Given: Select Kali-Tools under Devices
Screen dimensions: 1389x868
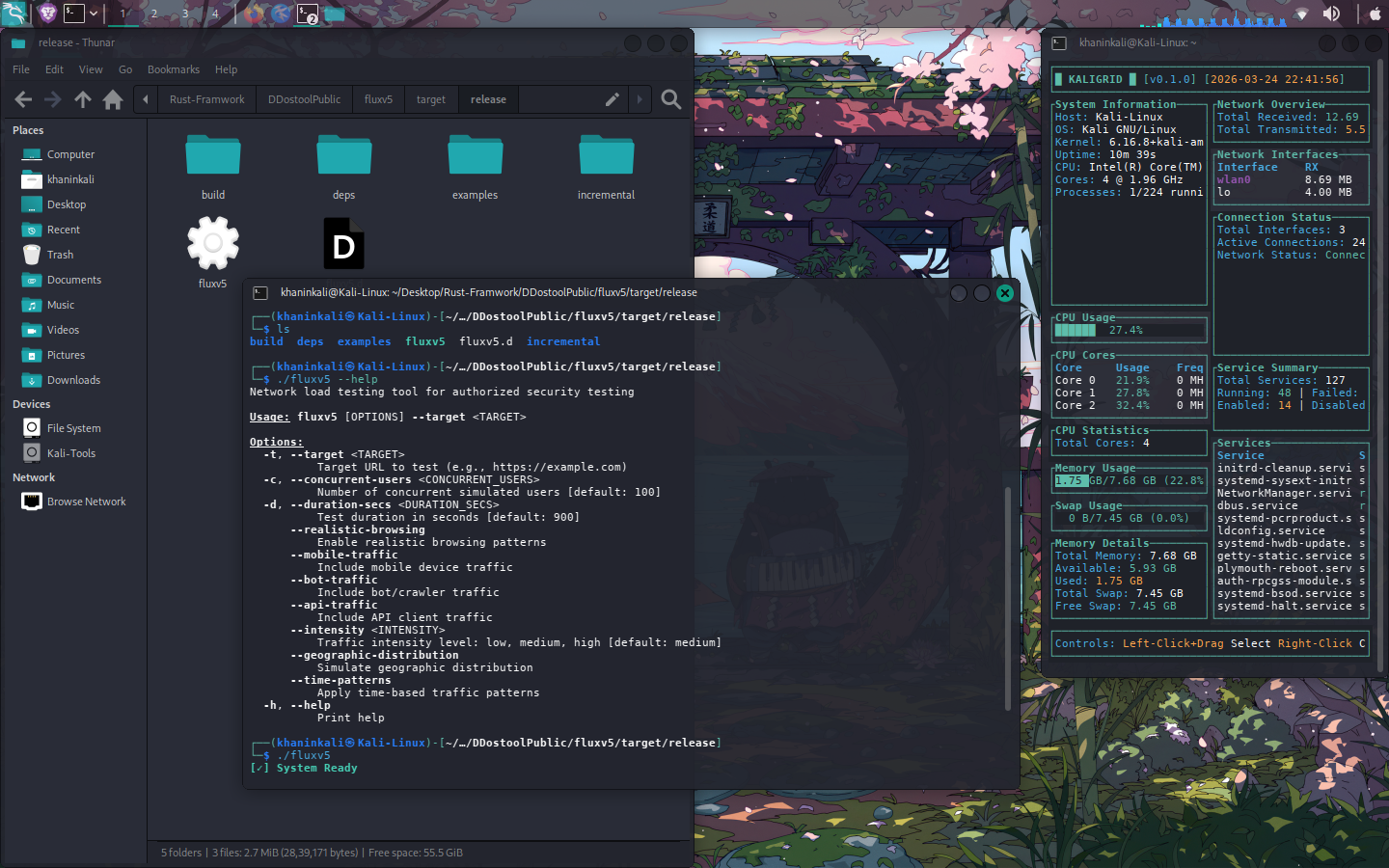Looking at the screenshot, I should coord(73,453).
